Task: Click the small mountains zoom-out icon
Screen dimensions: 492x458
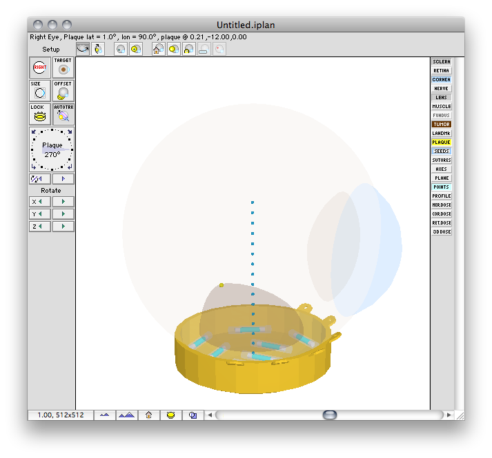Action: 104,415
